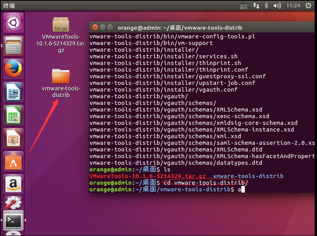Open the Amazon launcher icon
The width and height of the screenshot is (317, 236).
coord(13,184)
